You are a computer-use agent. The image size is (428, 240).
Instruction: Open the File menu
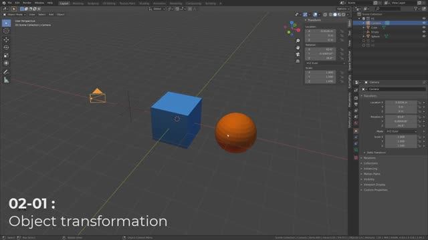tap(10, 3)
